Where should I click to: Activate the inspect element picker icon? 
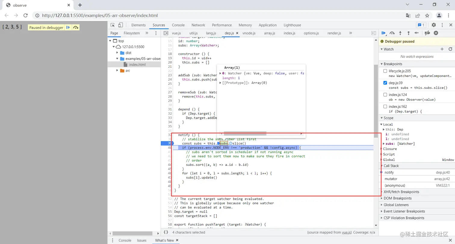[x=113, y=25]
